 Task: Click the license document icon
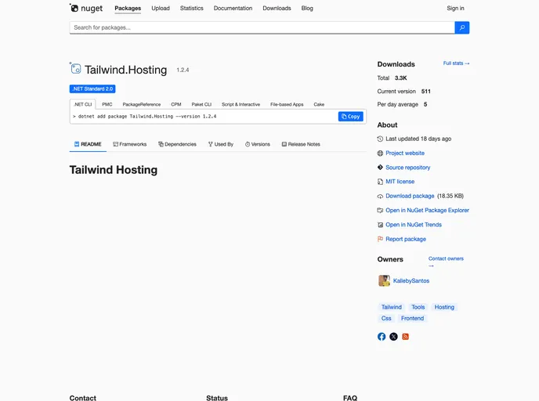pos(380,182)
